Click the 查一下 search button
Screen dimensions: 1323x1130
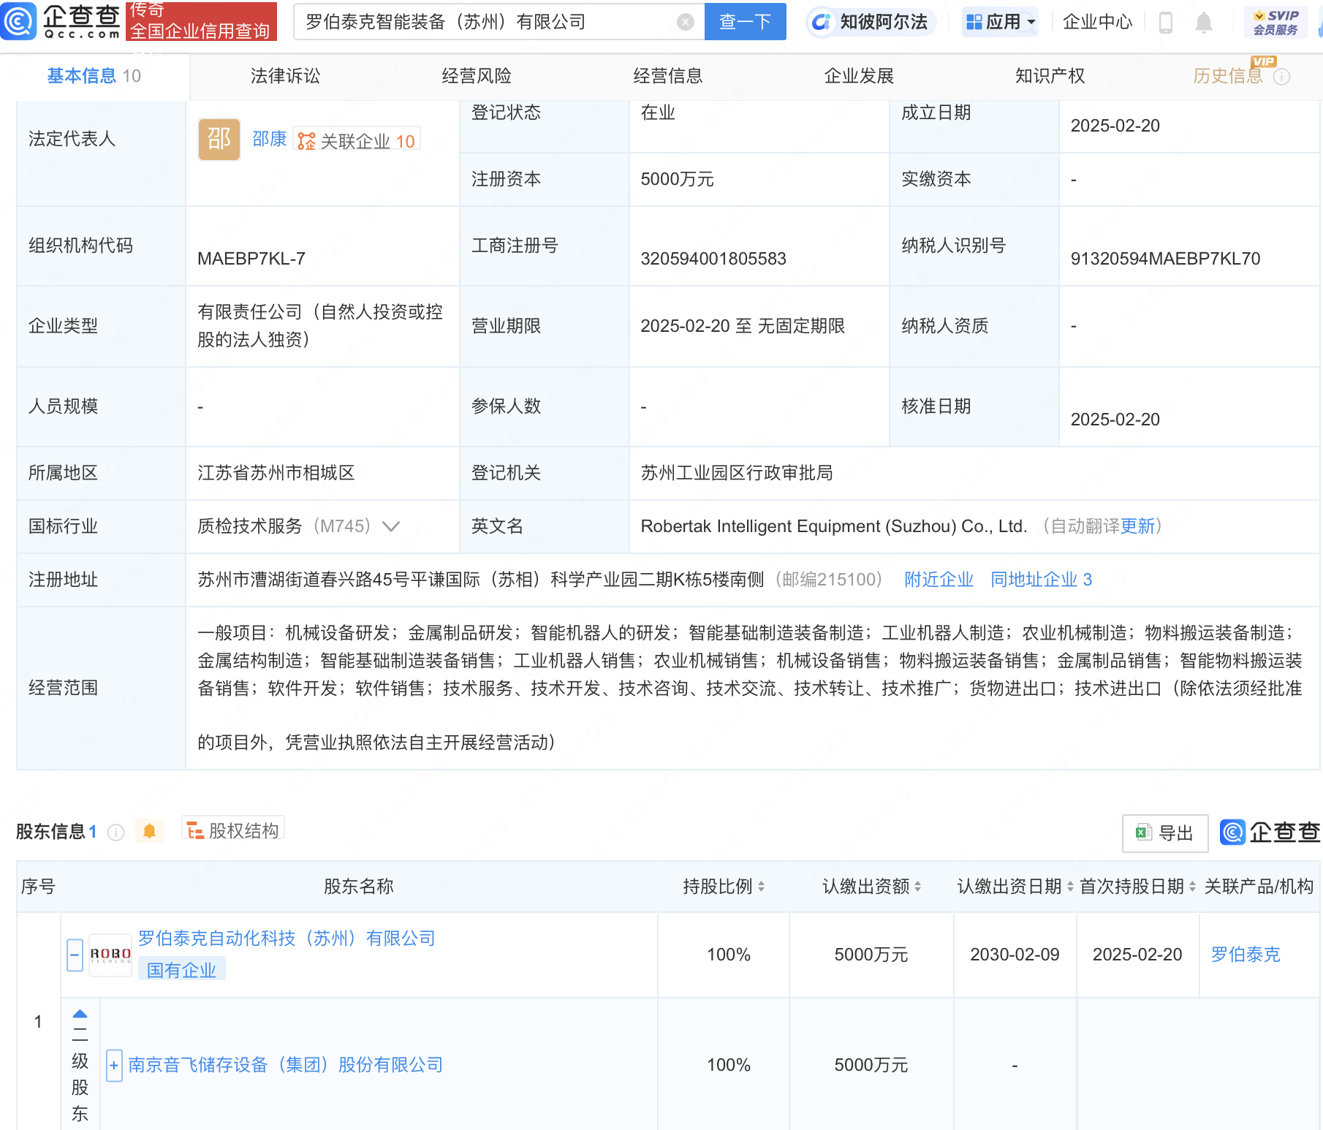coord(745,22)
